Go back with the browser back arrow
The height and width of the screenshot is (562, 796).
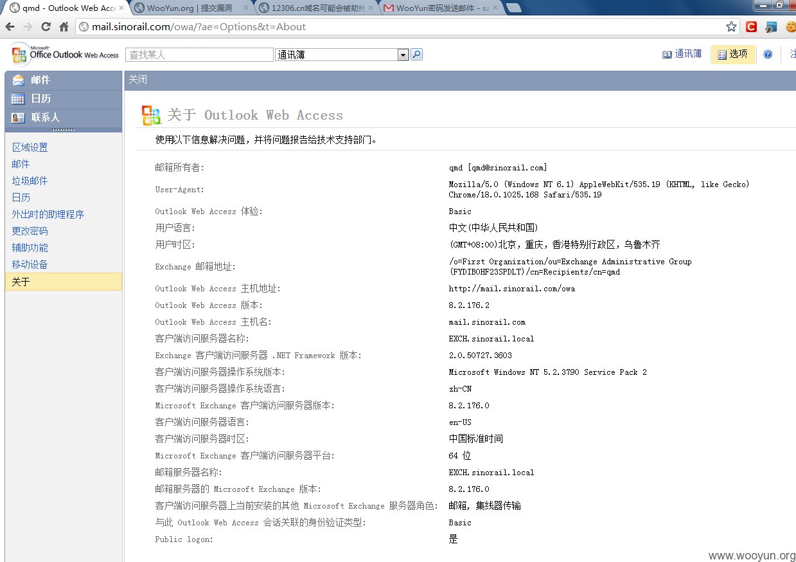[10, 27]
